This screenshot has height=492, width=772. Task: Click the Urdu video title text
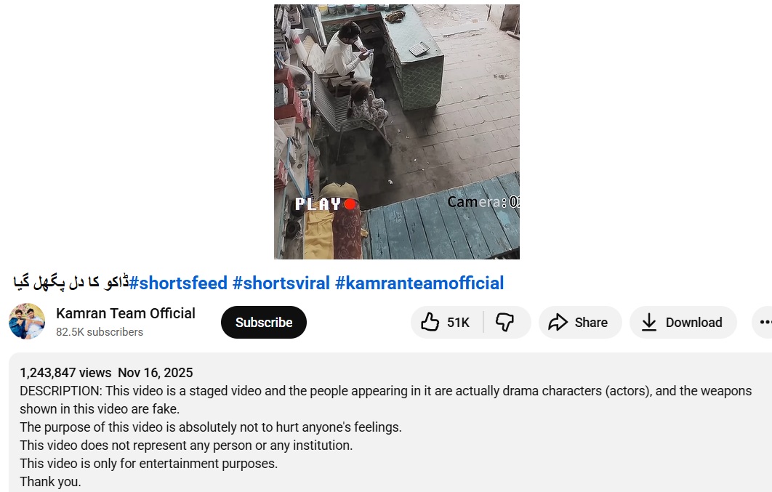[71, 283]
